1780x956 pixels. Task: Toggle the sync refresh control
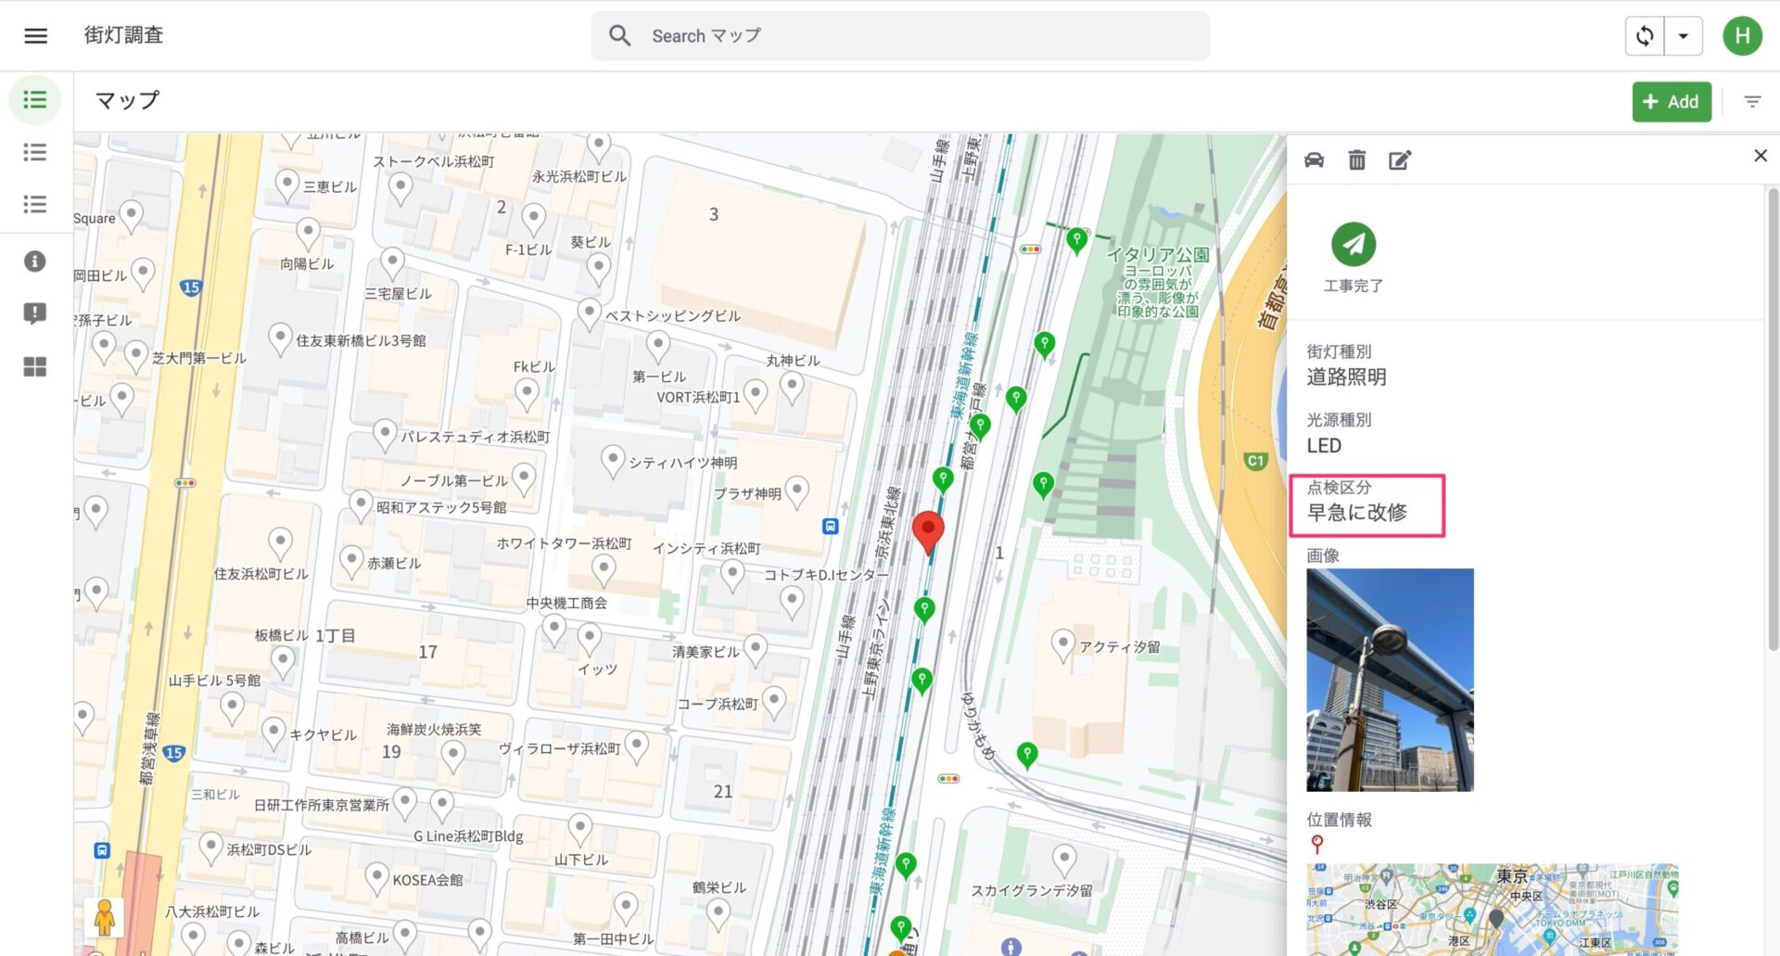coord(1644,35)
